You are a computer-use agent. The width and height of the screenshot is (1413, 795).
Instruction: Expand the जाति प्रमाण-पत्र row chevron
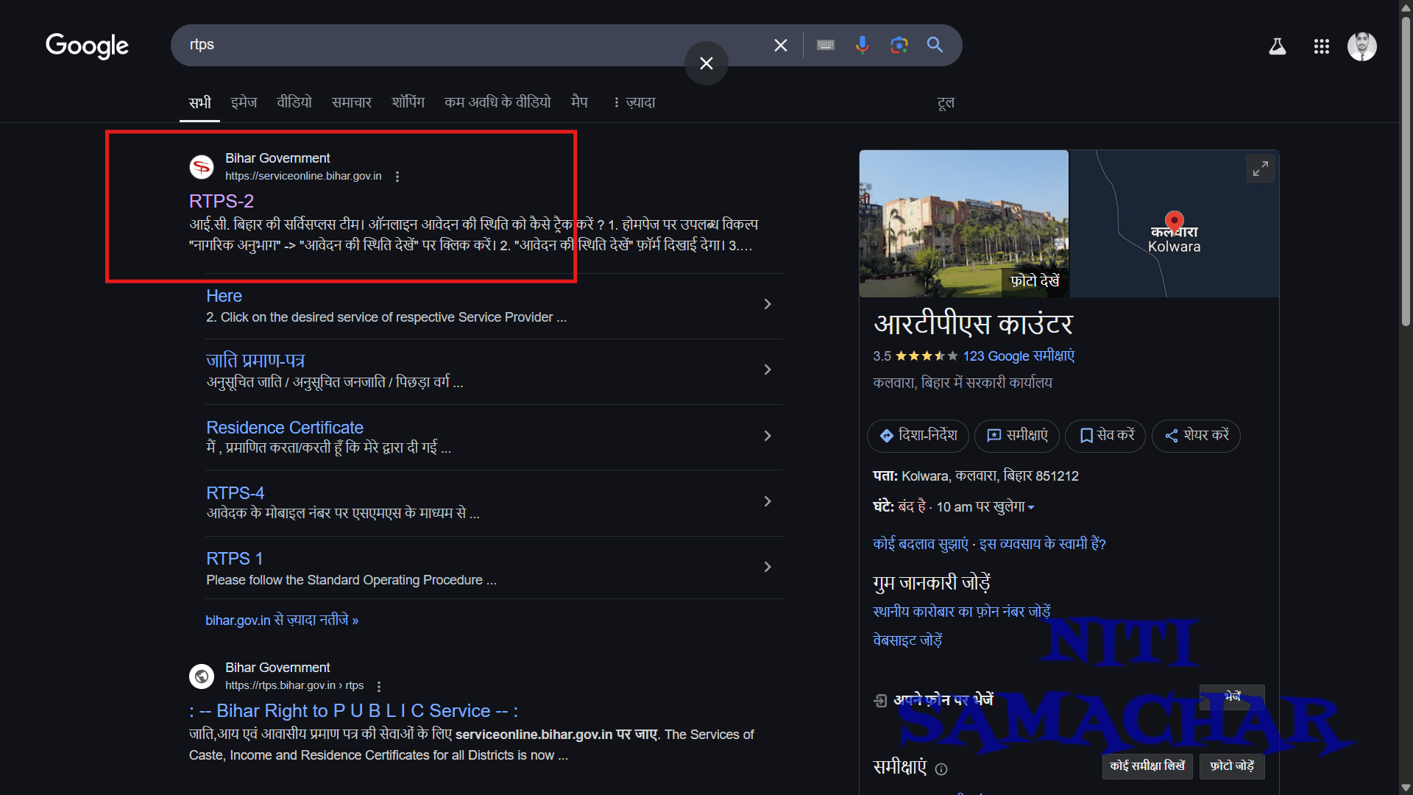pos(768,370)
